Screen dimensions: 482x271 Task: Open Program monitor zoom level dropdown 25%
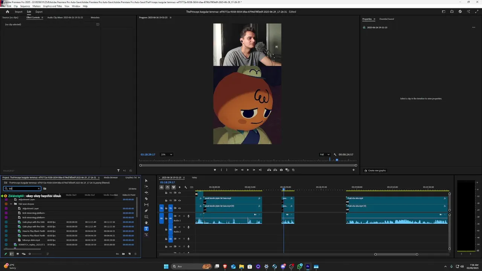click(x=166, y=155)
